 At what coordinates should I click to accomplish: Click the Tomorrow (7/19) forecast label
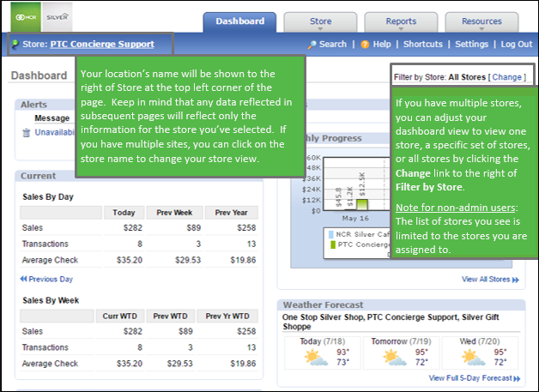coord(401,341)
